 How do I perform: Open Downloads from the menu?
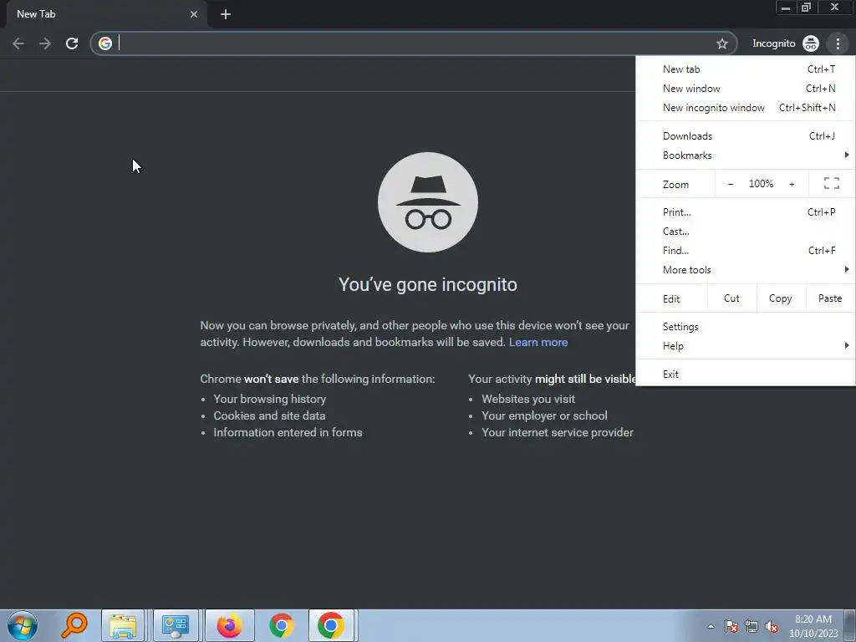(x=745, y=136)
